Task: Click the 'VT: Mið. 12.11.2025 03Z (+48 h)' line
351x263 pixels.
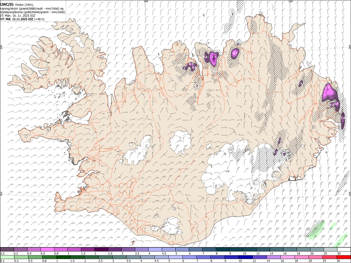Action: (22, 19)
